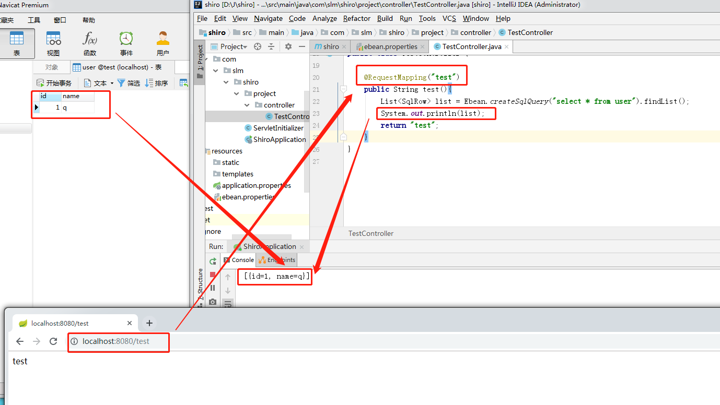Stop the running application with the red square
The height and width of the screenshot is (405, 720).
[212, 275]
